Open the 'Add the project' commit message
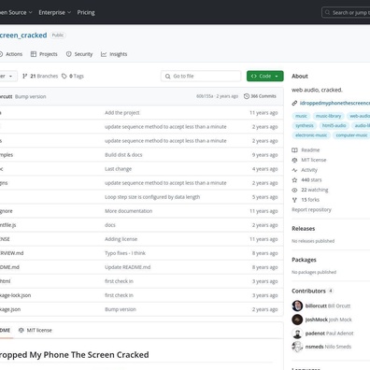The width and height of the screenshot is (370, 370). pos(122,113)
